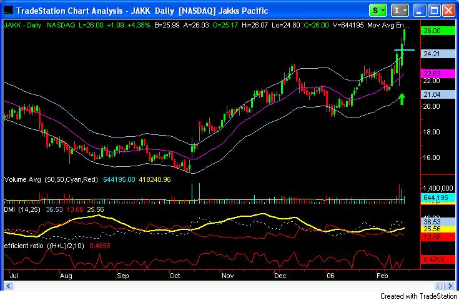Click the green S symbol-link button
Viewport: 459px width, 300px height.
click(x=378, y=11)
